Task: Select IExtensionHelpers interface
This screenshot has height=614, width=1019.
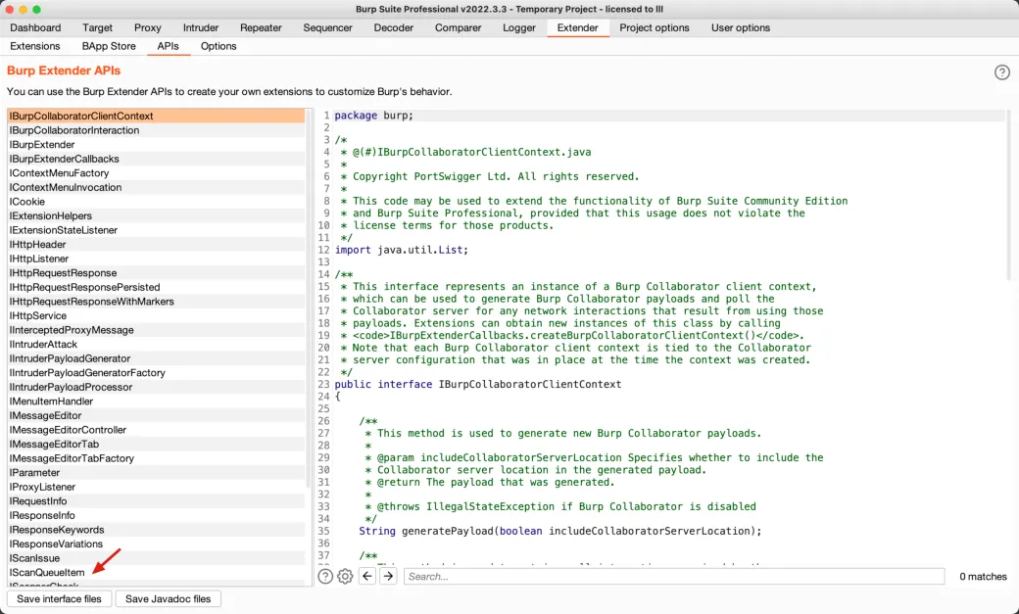Action: coord(156,215)
